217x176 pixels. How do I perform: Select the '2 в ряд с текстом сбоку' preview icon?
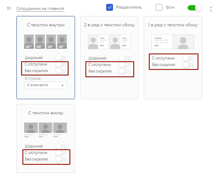[x=109, y=42]
